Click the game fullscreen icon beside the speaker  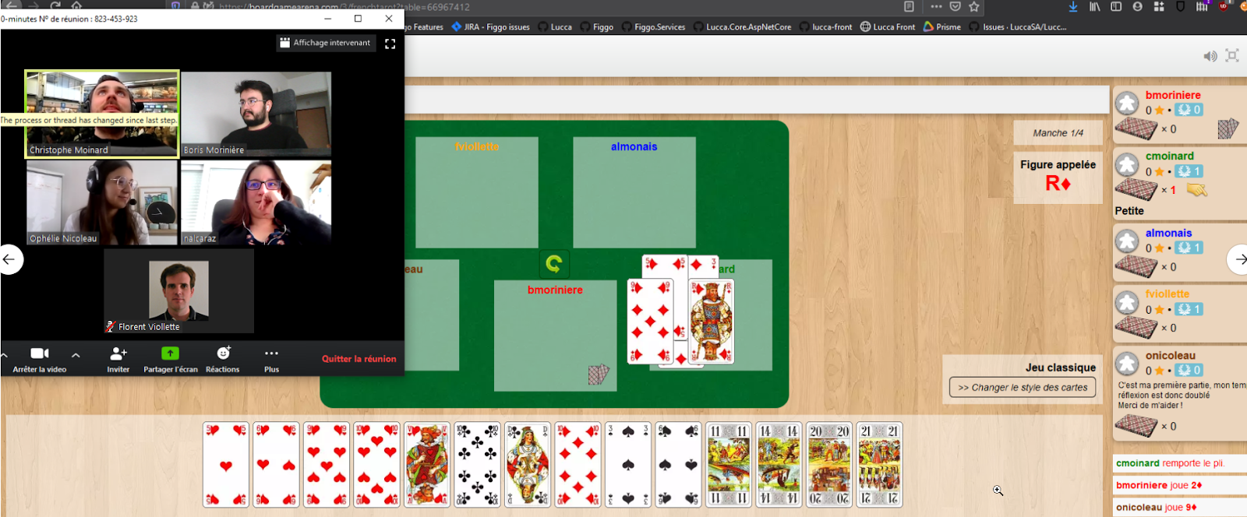[1232, 55]
